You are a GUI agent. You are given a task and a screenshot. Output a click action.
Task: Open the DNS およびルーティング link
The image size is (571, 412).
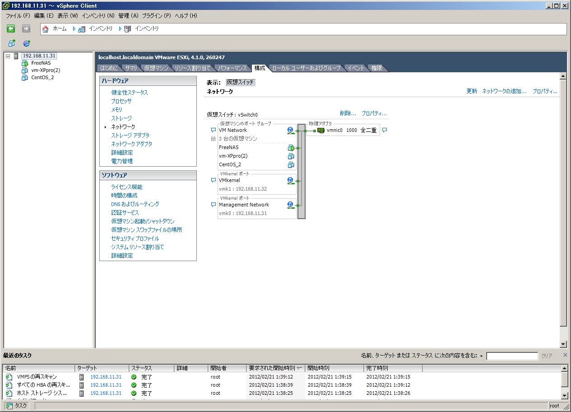[x=135, y=204]
